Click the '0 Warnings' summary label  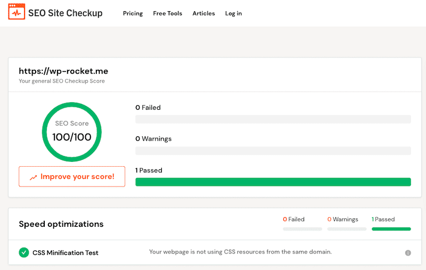153,139
